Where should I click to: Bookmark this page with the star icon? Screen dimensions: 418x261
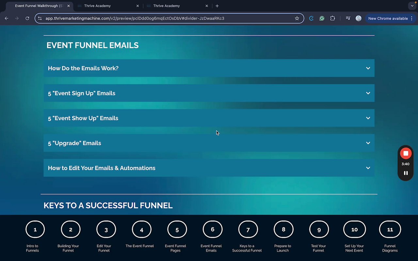pos(297,19)
